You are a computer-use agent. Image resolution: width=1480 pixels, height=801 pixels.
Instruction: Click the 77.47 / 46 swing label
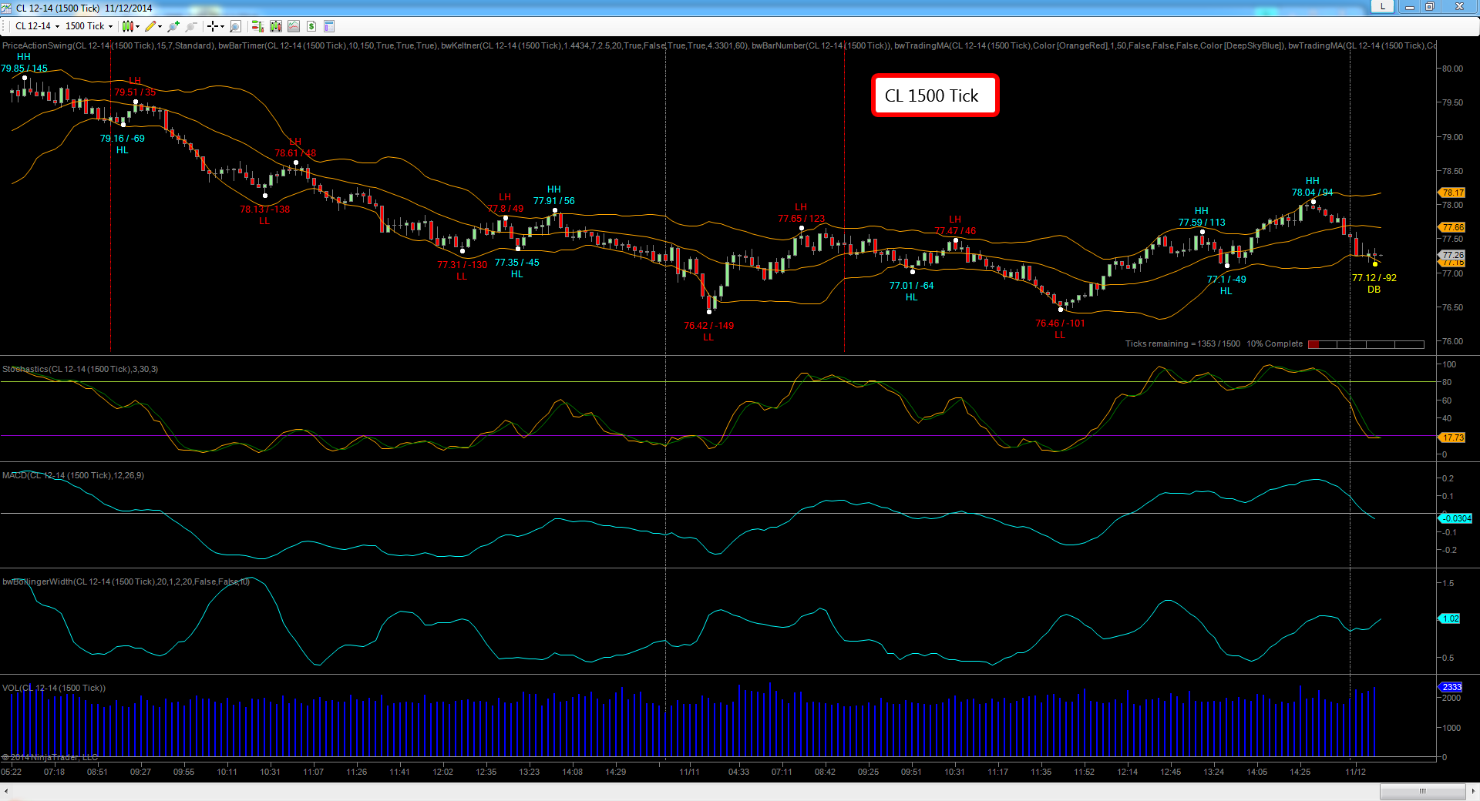[x=955, y=231]
